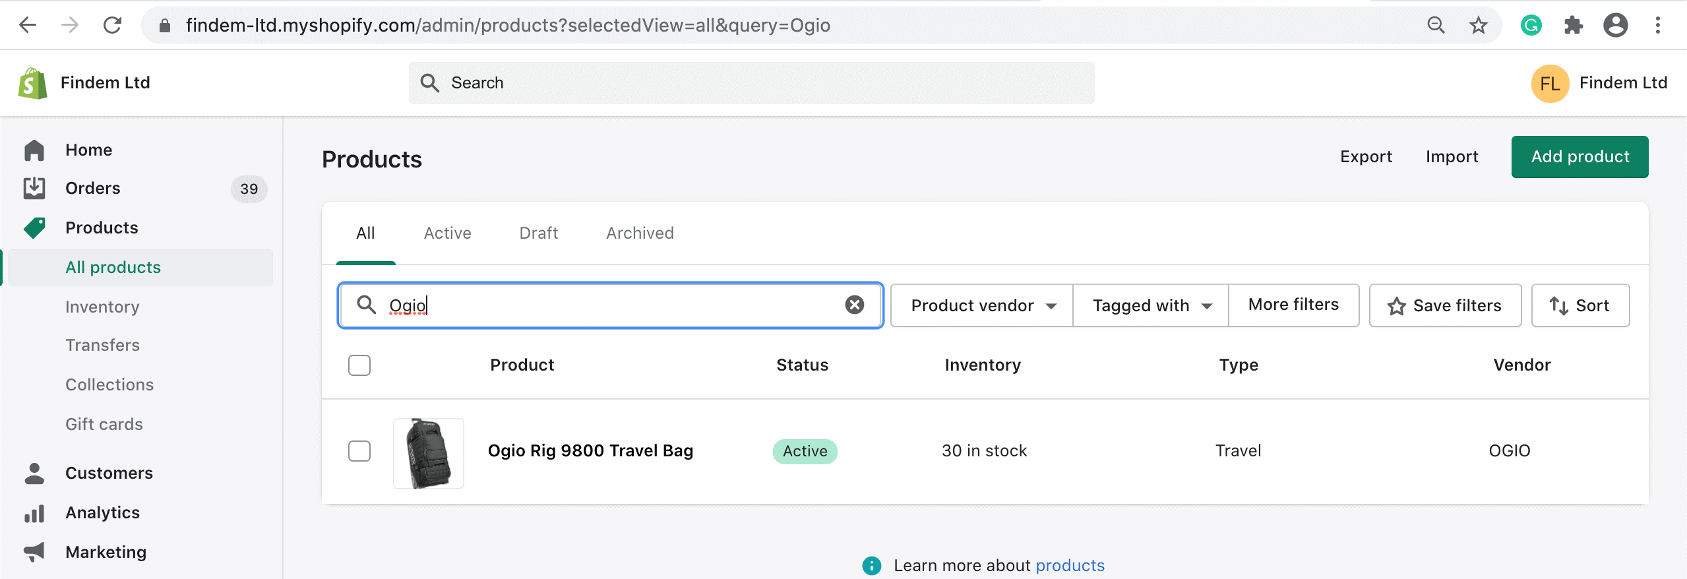Click the 39 orders badge
Screen dimensions: 1687x579
click(249, 189)
